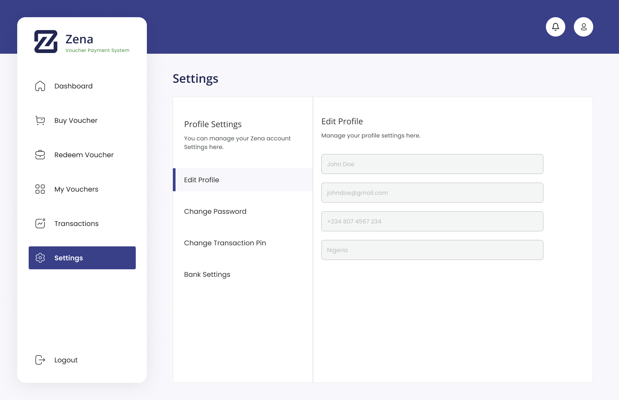
Task: Open notifications via the bell icon
Action: click(x=556, y=27)
